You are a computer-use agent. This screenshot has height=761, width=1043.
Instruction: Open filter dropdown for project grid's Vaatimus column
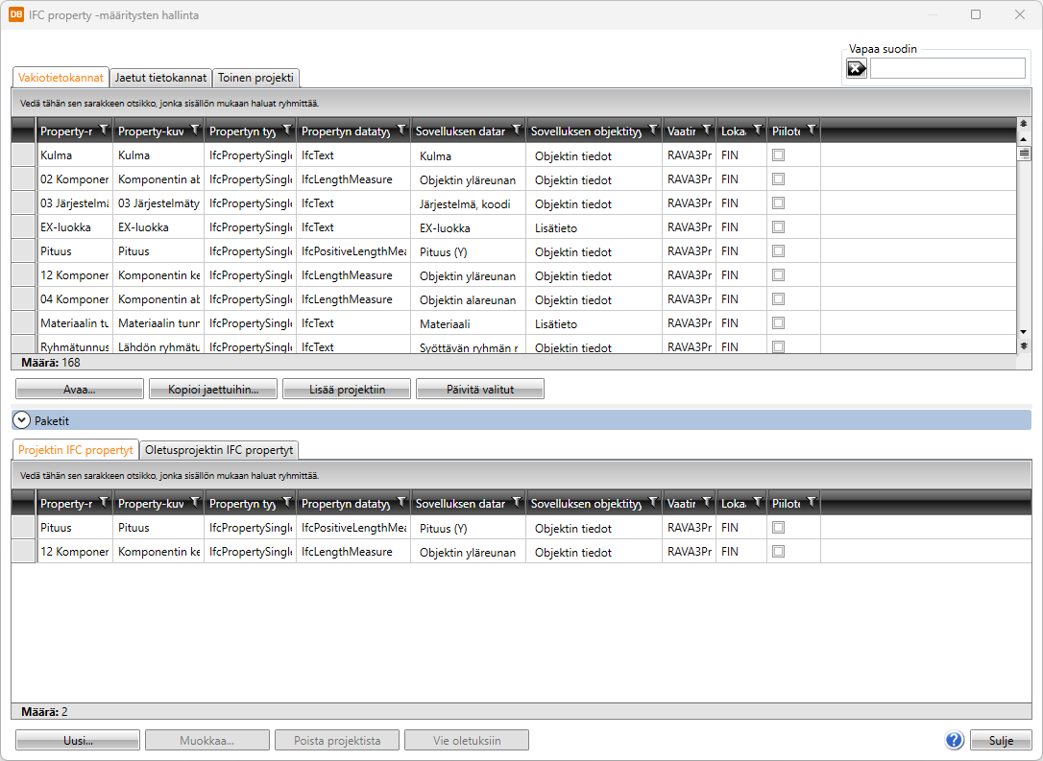click(706, 502)
